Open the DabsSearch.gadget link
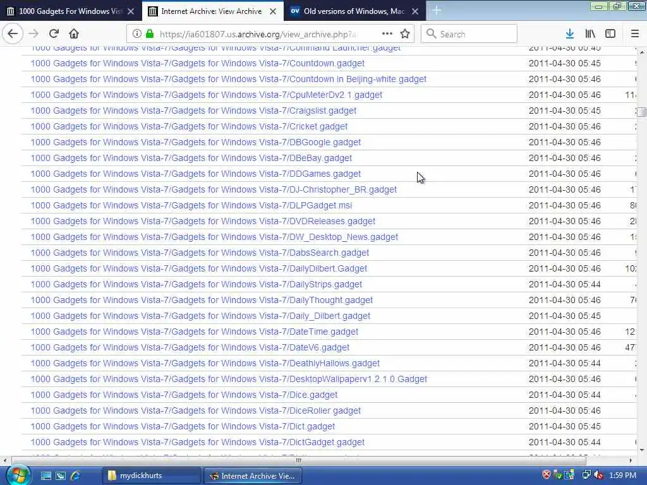The height and width of the screenshot is (485, 647). tap(200, 253)
